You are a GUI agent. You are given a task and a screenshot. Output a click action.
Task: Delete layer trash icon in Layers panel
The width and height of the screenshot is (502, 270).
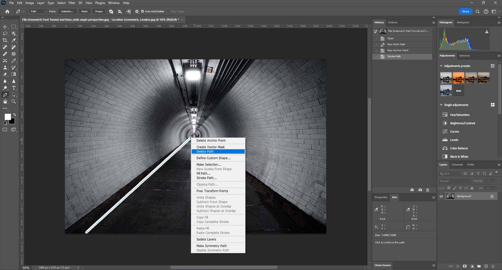click(x=493, y=266)
